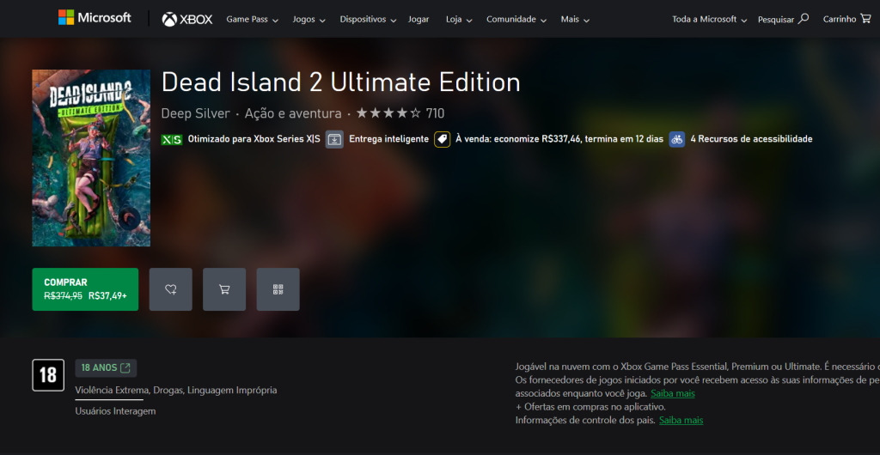This screenshot has width=880, height=455.
Task: Click Pesquisar search in header
Action: (x=783, y=19)
